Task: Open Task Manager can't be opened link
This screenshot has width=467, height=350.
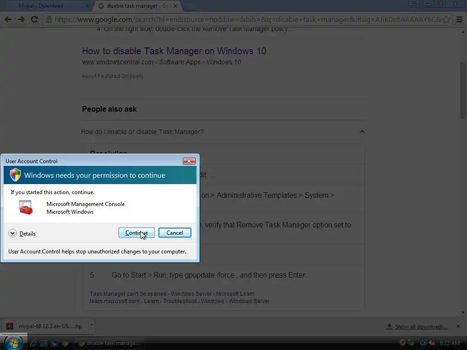Action: 172,294
